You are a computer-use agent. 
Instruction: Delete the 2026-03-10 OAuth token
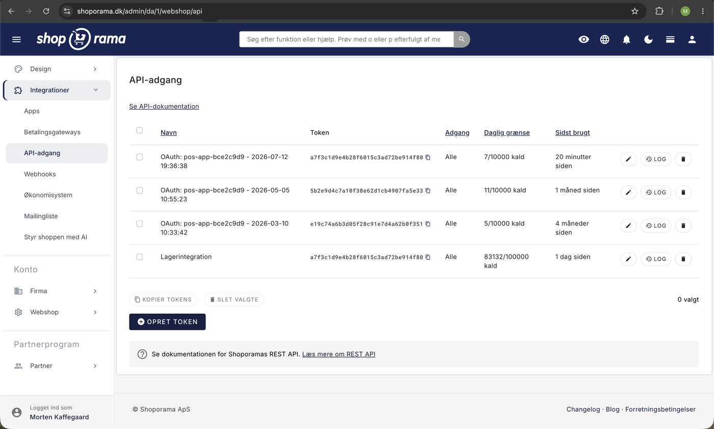[x=683, y=225]
